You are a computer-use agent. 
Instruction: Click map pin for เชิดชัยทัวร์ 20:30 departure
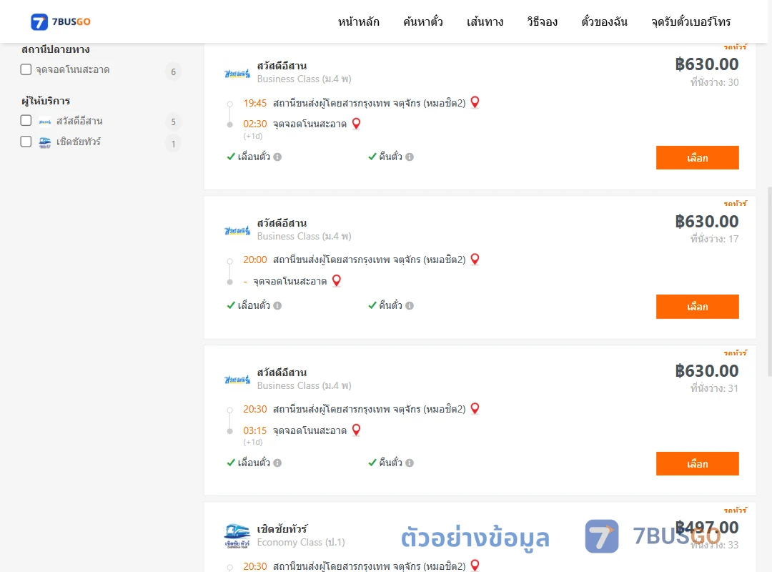pos(475,565)
